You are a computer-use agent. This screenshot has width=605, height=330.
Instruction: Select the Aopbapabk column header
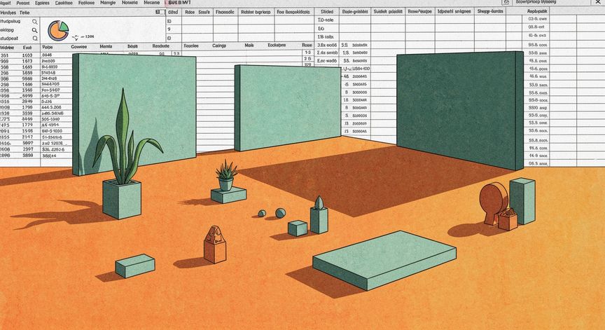tap(537, 12)
